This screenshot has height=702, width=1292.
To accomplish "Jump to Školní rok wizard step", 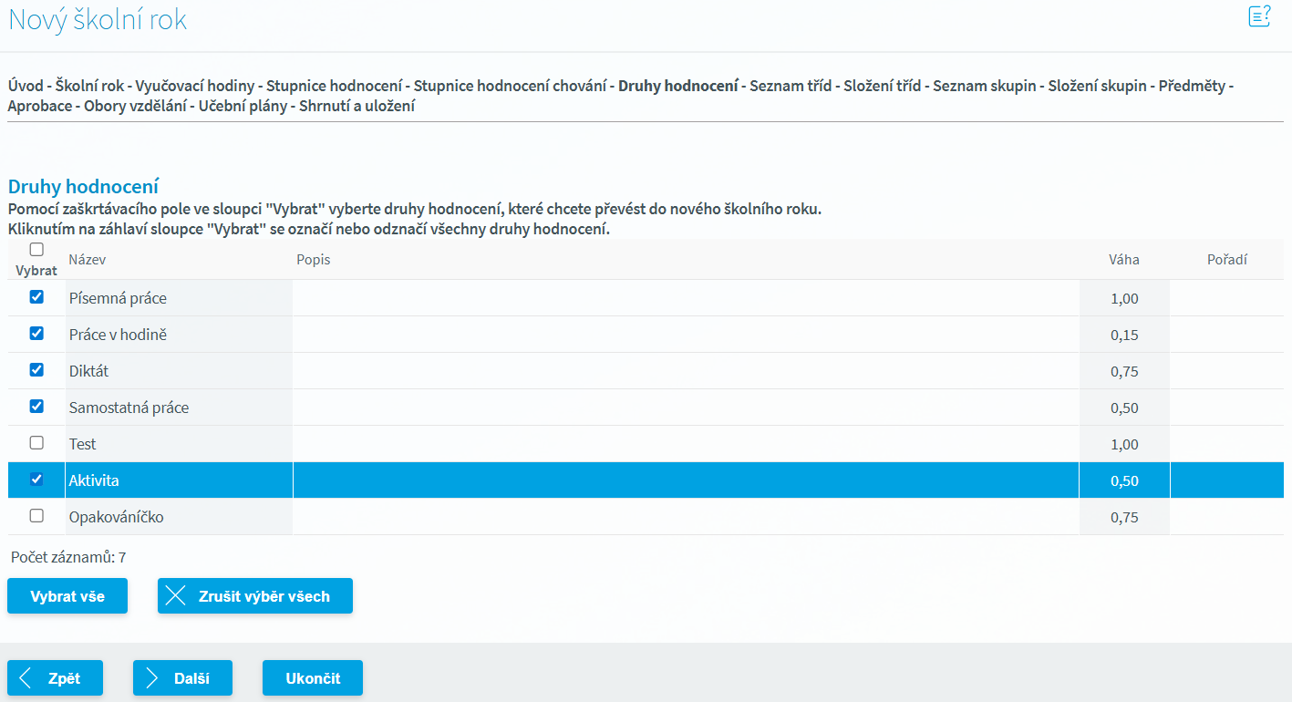I will [89, 87].
